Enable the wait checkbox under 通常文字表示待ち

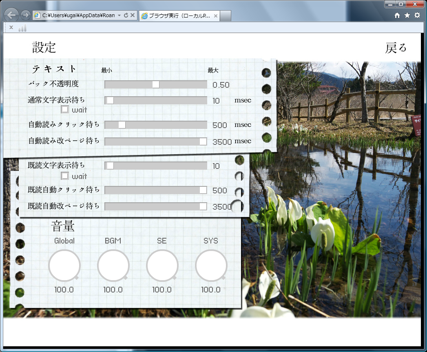point(64,109)
